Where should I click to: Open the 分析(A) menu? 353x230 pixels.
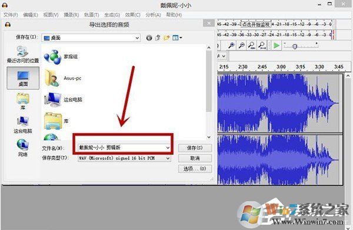(153, 15)
